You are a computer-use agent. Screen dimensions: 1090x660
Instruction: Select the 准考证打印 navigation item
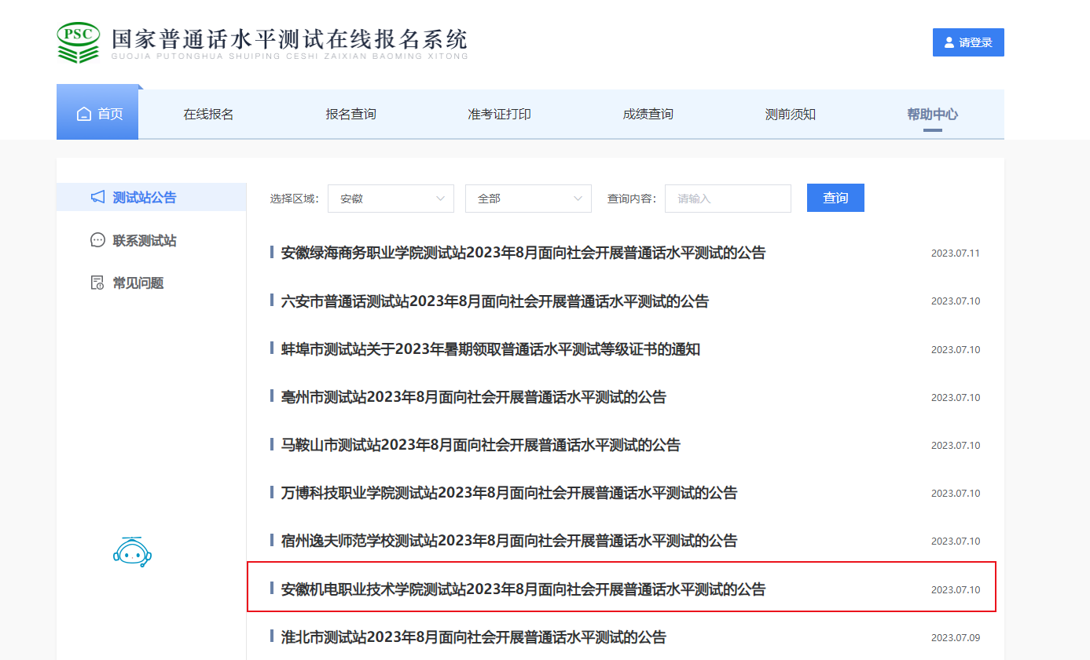[x=499, y=115]
